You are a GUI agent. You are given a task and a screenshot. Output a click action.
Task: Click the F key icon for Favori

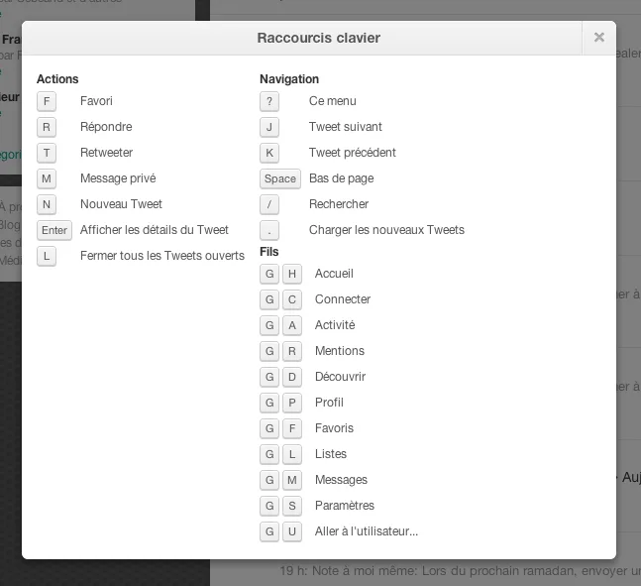47,101
